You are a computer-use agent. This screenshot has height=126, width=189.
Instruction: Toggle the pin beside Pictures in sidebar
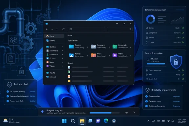coord(63,58)
